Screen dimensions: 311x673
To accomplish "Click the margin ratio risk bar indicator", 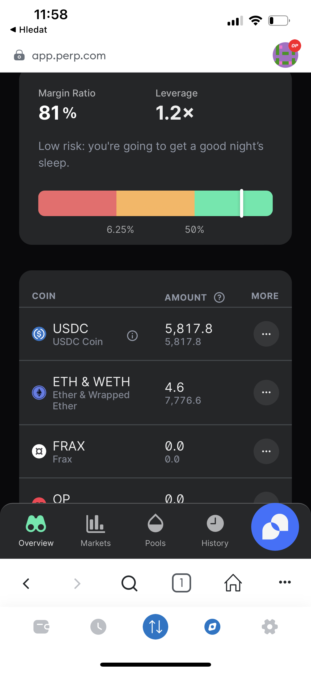I will coord(241,203).
